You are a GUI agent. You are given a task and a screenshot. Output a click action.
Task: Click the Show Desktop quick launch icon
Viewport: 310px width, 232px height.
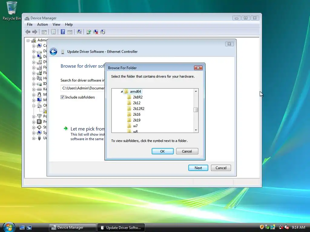22,227
